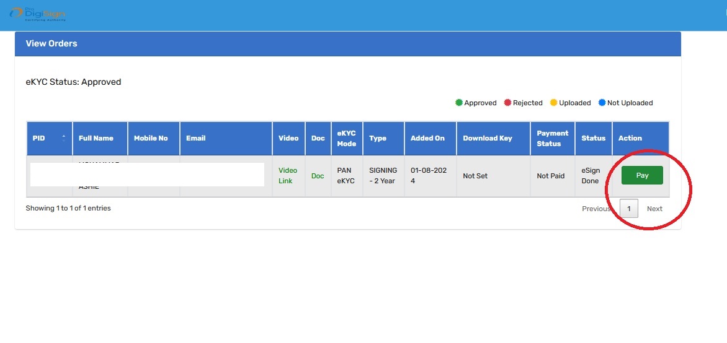
Task: Select page 1 in pagination
Action: pos(628,209)
